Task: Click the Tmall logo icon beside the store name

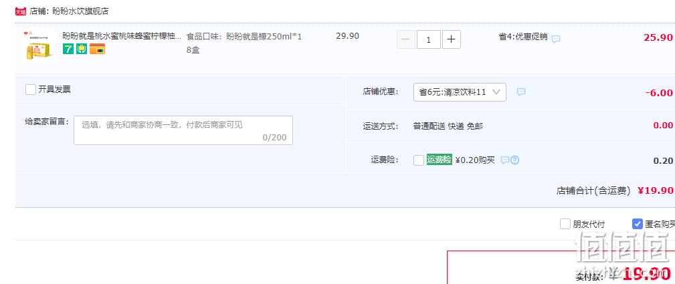Action: tap(21, 11)
